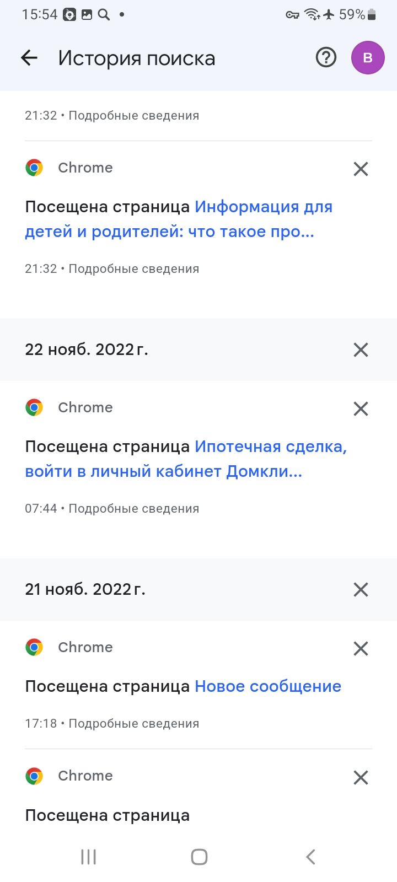Open the help question mark icon

tap(326, 57)
